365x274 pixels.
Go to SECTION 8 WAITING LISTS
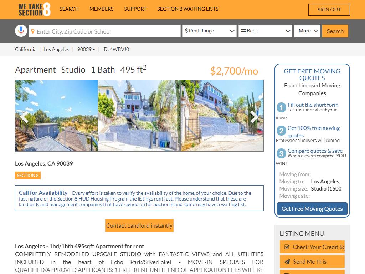[x=187, y=9]
